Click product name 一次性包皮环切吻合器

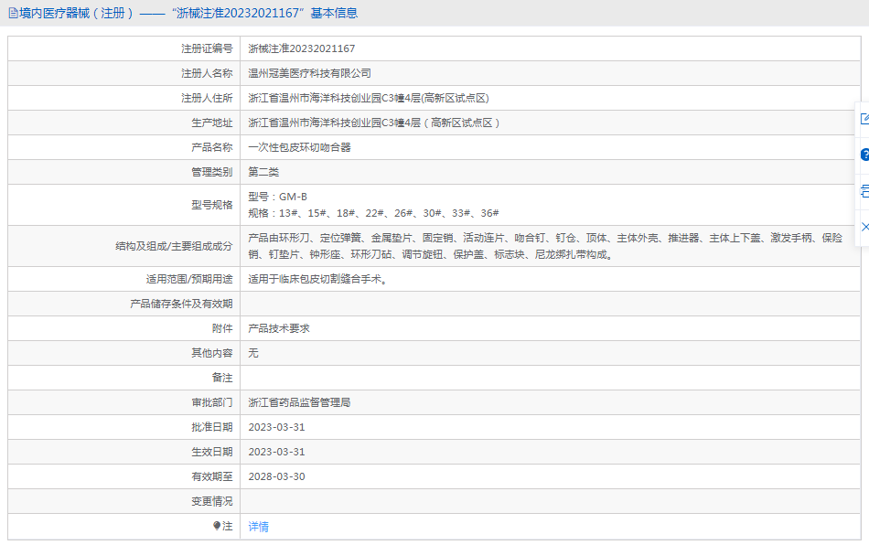(299, 147)
